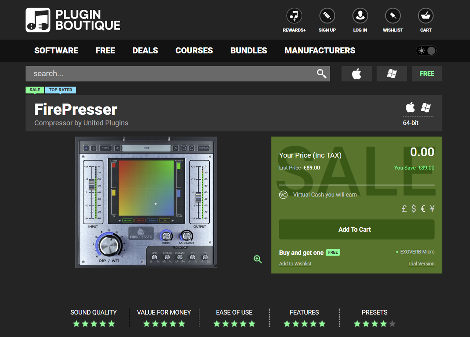The image size is (470, 337).
Task: Click the TOP RATED tag badge
Action: [x=60, y=90]
